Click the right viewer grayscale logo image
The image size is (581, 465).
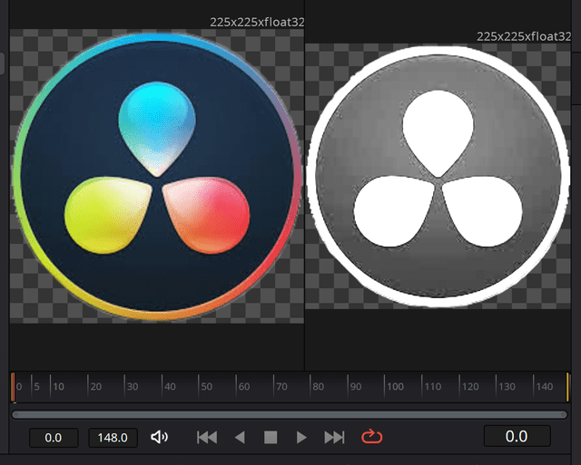tap(438, 176)
